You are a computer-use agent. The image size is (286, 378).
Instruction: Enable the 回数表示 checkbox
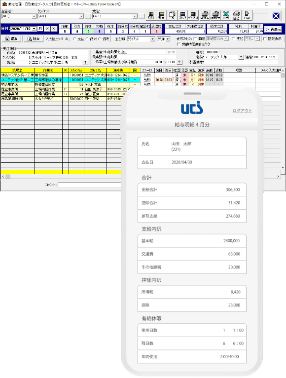pos(265,38)
